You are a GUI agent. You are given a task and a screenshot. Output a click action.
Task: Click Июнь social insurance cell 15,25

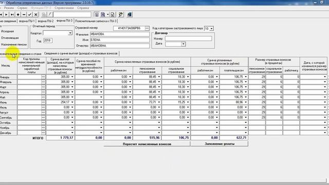click(x=176, y=102)
